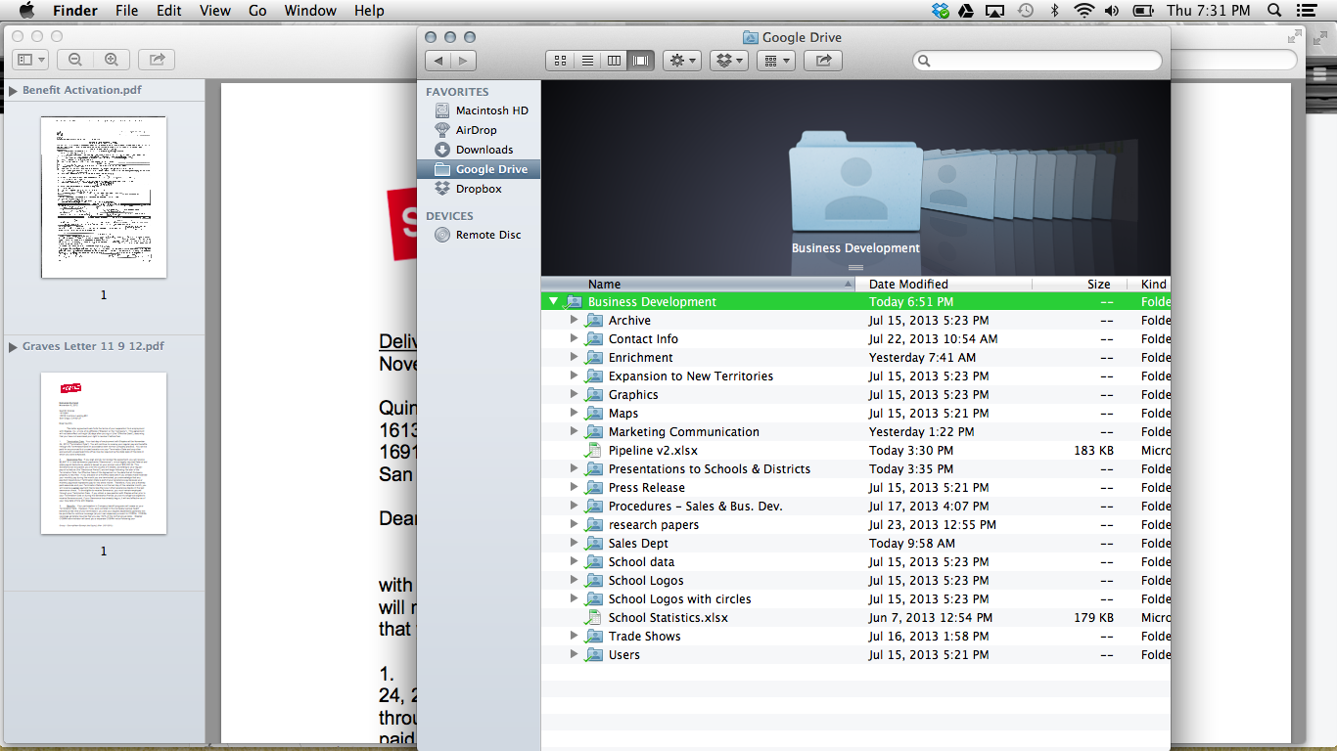Click the Finder share button
1337x751 pixels.
[823, 61]
